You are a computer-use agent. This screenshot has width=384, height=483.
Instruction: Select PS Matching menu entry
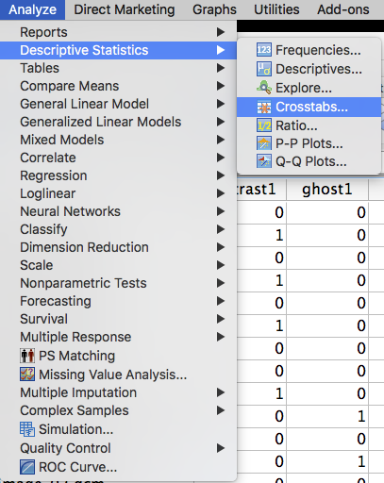coord(118,356)
